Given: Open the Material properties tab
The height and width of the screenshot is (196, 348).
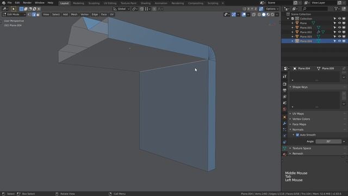Looking at the screenshot, I should coord(284,154).
